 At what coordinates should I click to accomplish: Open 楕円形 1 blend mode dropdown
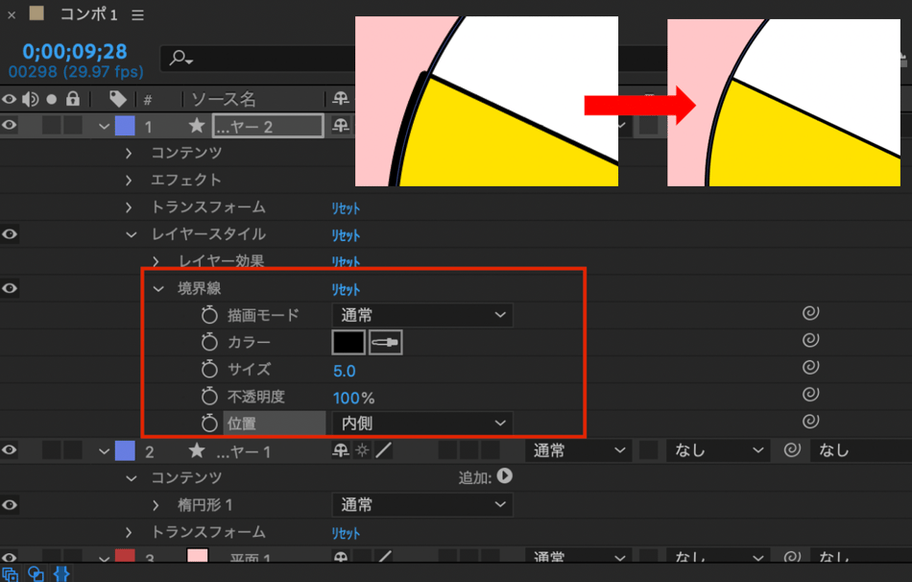(422, 504)
